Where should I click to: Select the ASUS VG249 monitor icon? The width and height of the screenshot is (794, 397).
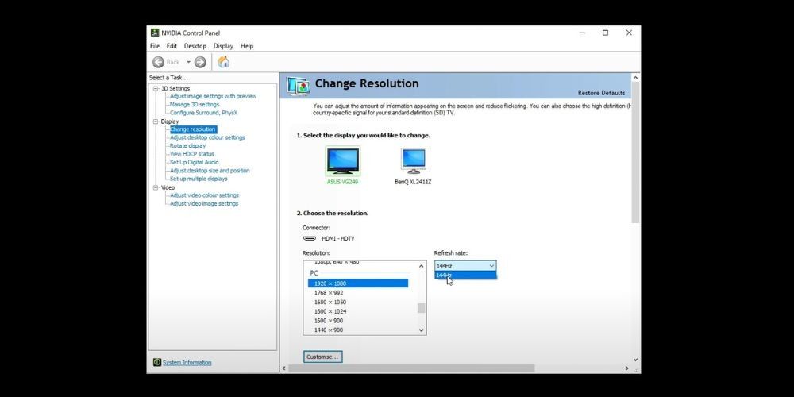coord(342,160)
